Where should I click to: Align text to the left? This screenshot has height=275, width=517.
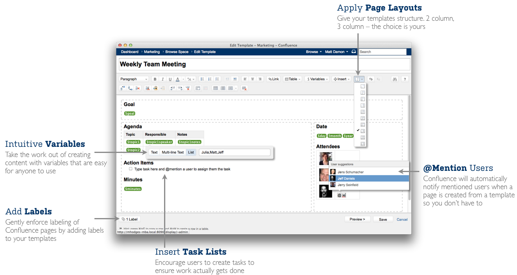pos(245,79)
